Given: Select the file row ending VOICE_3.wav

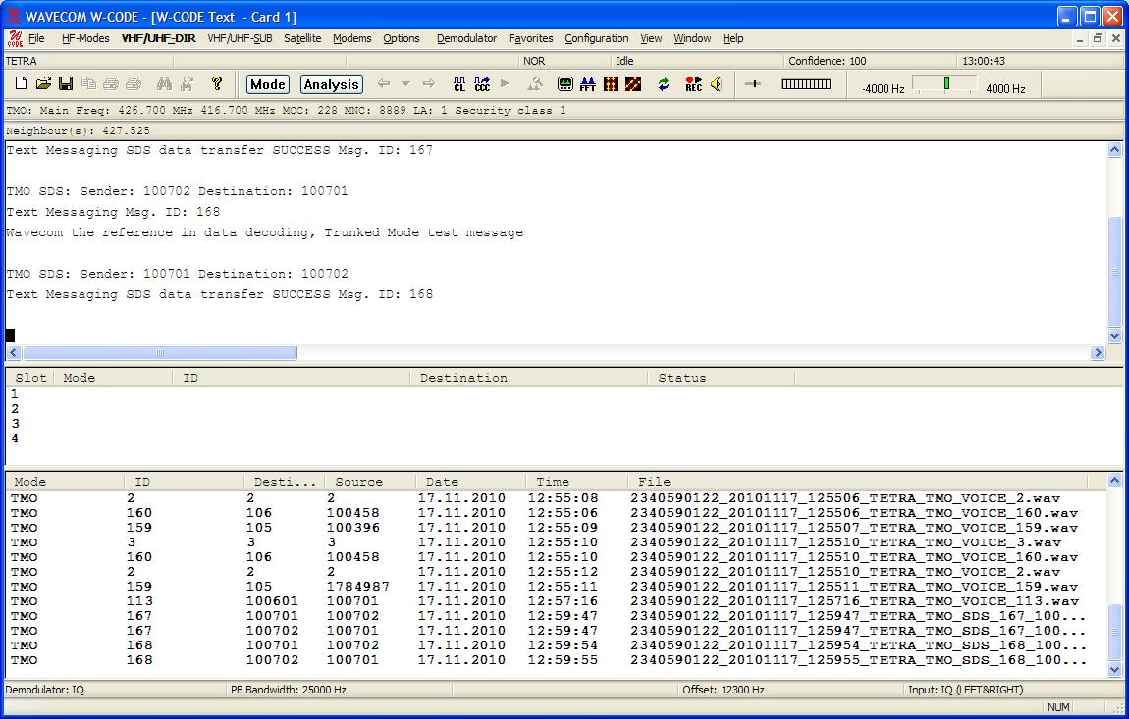Looking at the screenshot, I should coord(556,542).
